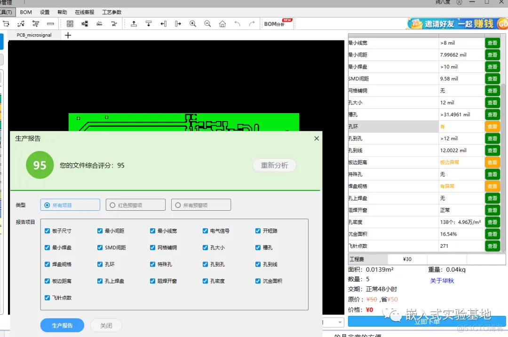Open the 工艺参数 menu

point(112,12)
